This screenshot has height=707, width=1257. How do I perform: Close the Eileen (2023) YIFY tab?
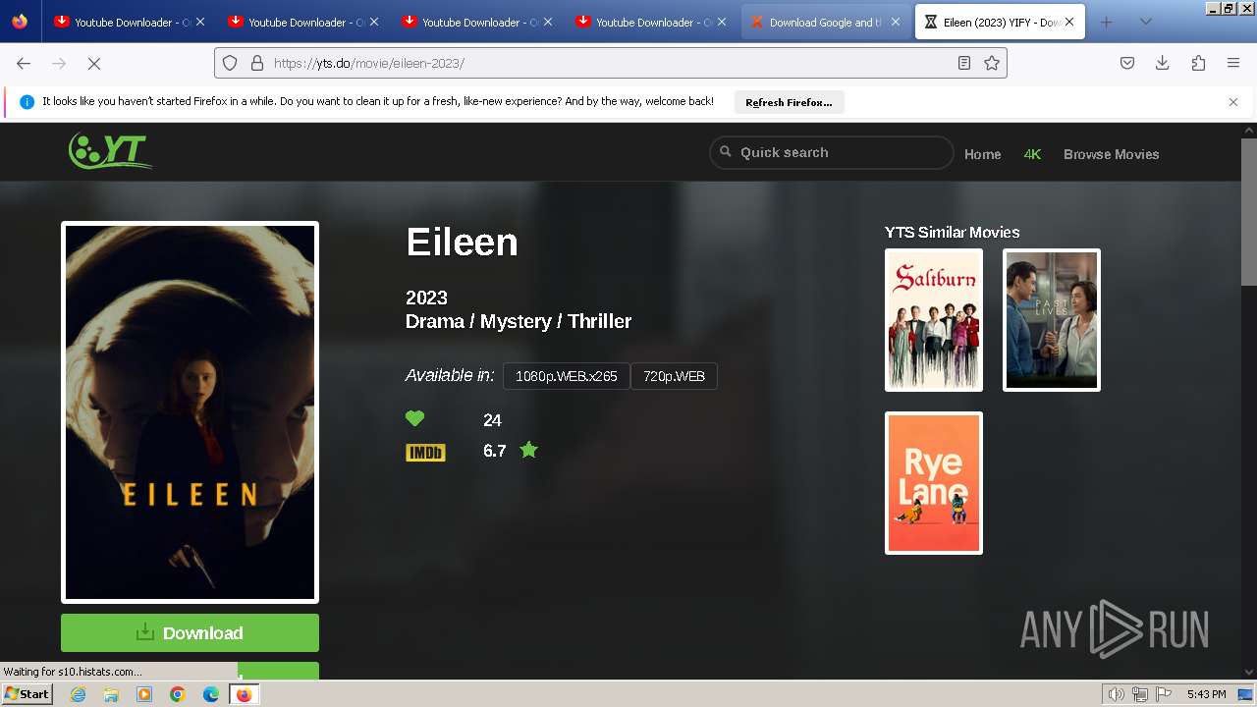pos(1069,22)
